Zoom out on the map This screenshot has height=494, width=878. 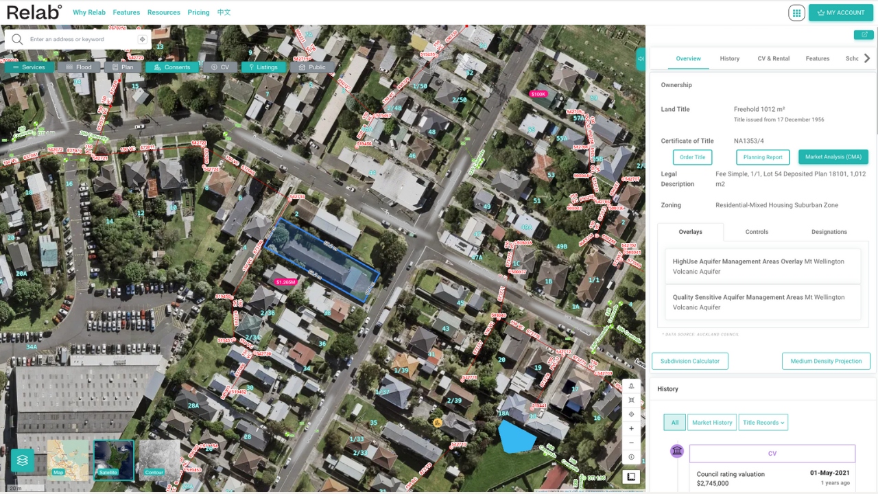tap(631, 443)
